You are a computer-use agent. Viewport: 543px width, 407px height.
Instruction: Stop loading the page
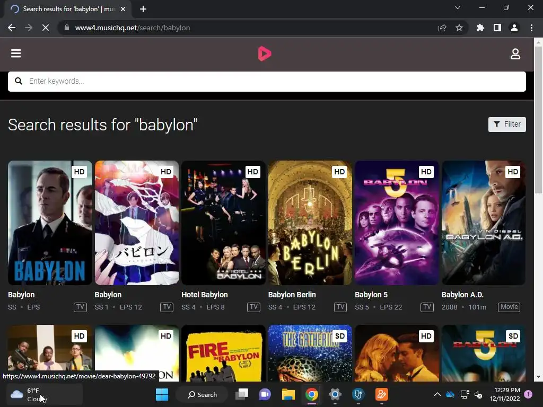click(x=46, y=28)
